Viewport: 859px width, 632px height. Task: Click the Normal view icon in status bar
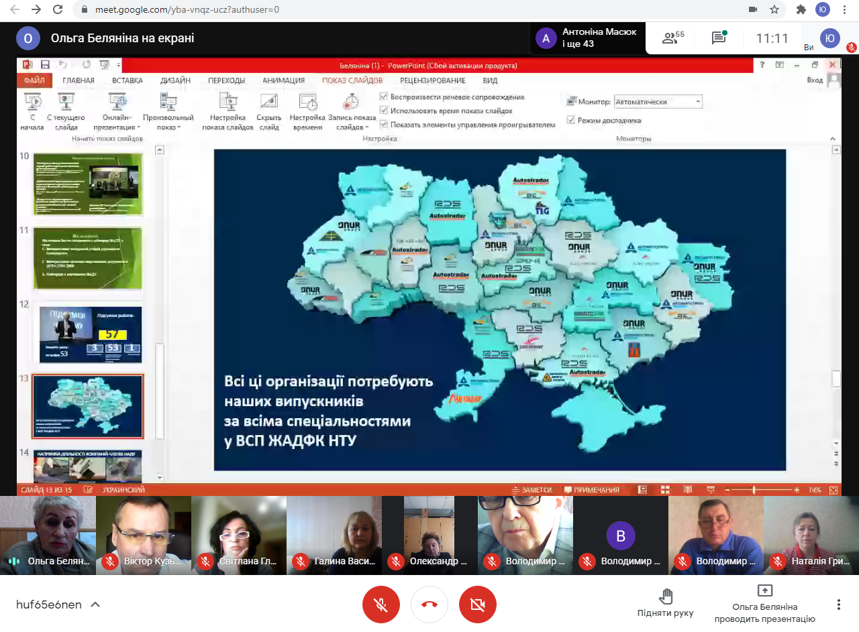[642, 490]
